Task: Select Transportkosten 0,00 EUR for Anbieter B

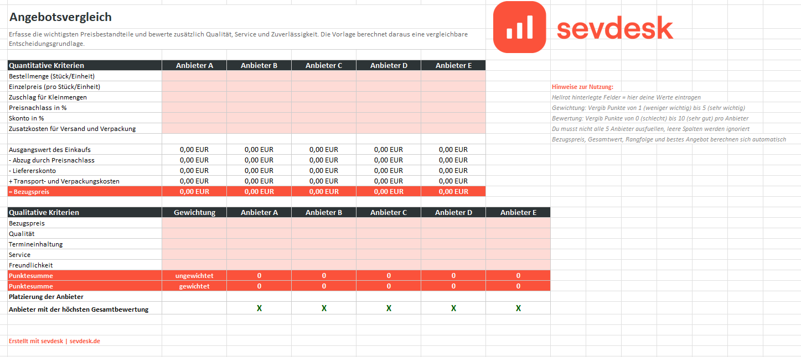Action: coord(259,181)
